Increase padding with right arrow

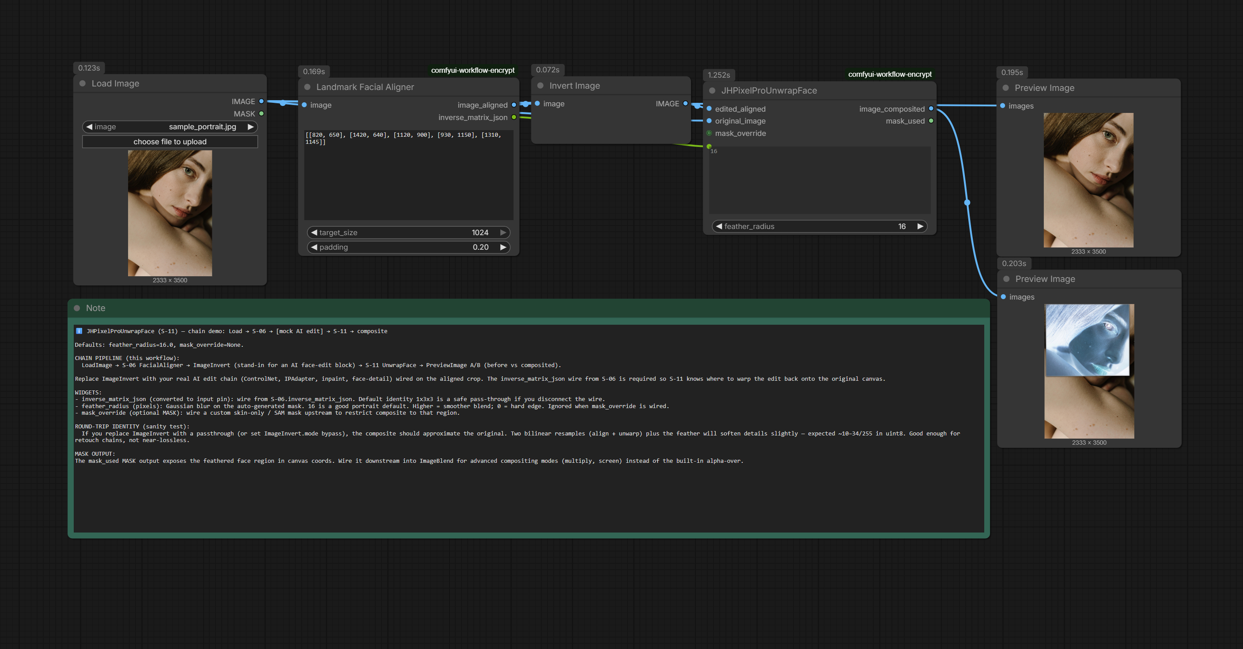[x=503, y=247]
